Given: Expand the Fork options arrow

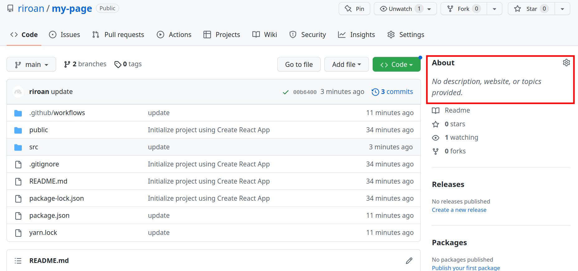Looking at the screenshot, I should click(x=494, y=9).
